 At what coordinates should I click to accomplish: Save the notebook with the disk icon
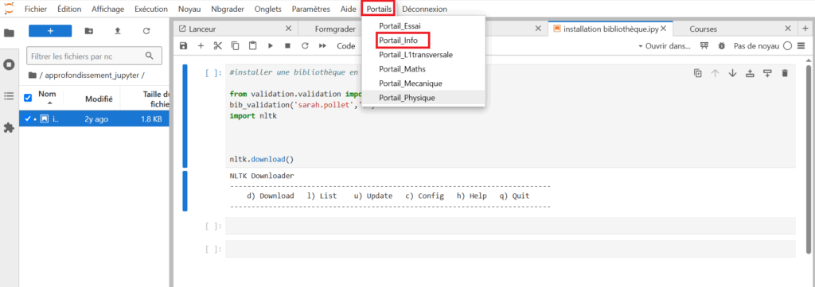pos(183,45)
